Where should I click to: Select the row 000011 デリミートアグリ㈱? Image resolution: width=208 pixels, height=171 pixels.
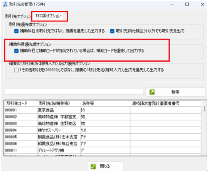[102, 150]
